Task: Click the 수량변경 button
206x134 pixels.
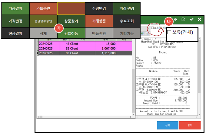Action: pyautogui.click(x=99, y=8)
